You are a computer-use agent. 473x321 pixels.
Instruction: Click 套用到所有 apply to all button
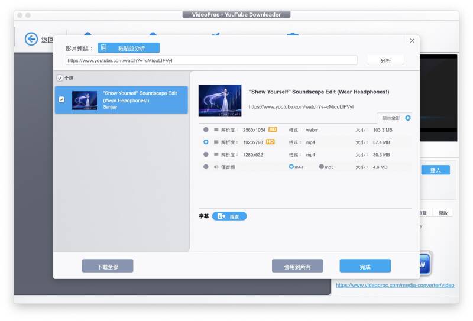pyautogui.click(x=297, y=266)
